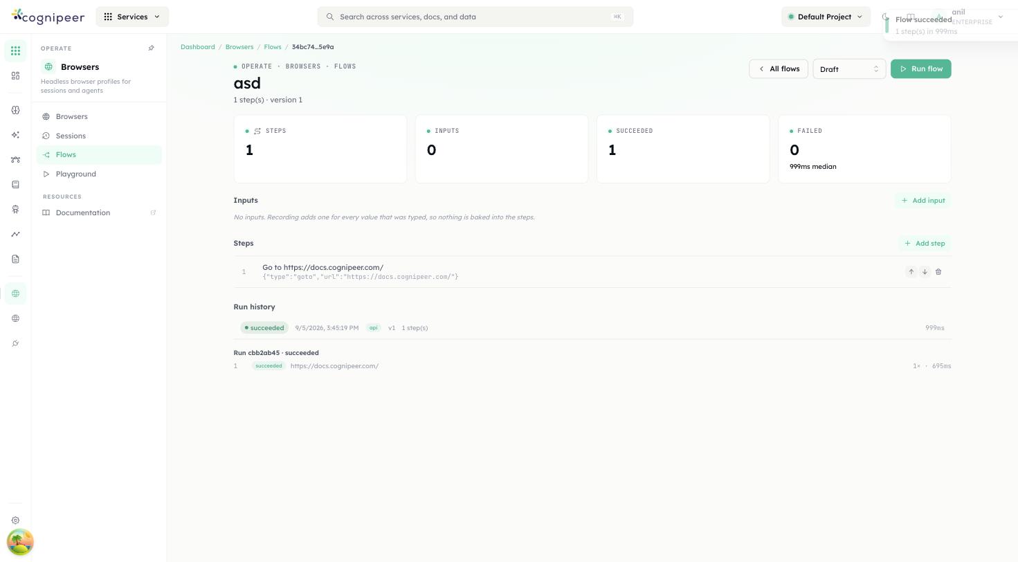
Task: Select the sparkles icon in left rail
Action: point(15,135)
